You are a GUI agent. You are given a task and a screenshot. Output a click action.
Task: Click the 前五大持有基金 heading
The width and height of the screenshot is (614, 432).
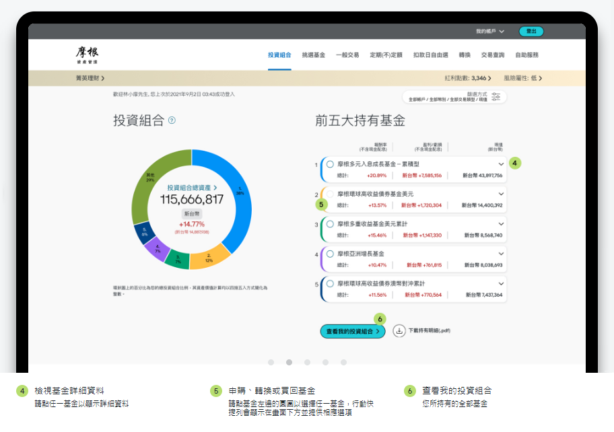(360, 120)
